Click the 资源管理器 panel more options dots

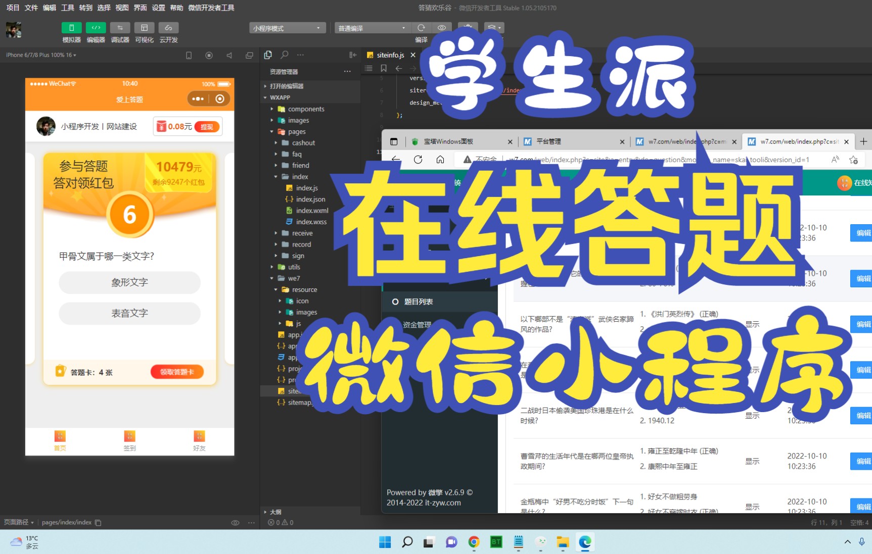click(347, 72)
